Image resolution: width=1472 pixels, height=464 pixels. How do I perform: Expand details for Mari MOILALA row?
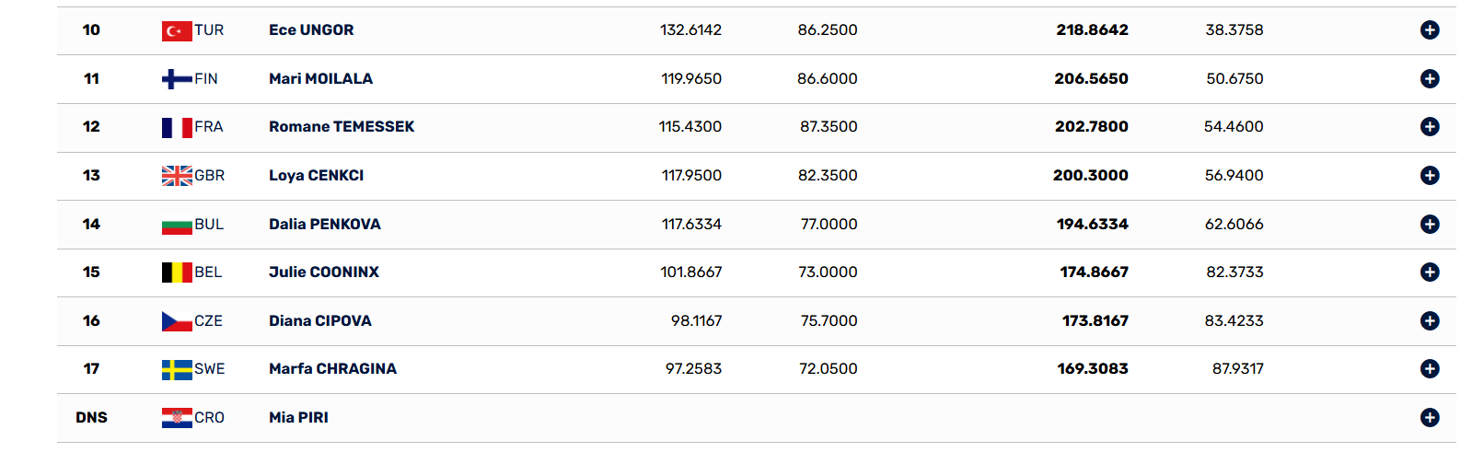coord(1429,78)
